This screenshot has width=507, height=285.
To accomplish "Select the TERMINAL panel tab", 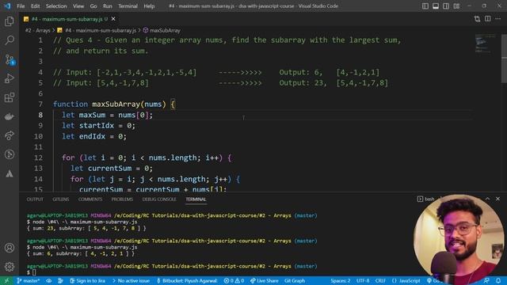I will [x=196, y=199].
